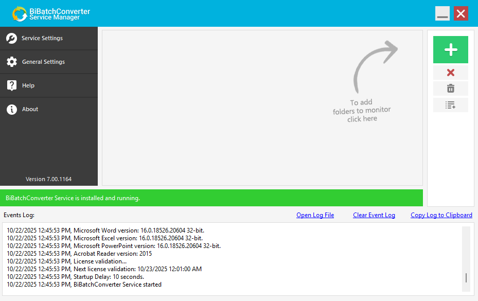Click the list-with-plus icon in right panel
Screen dimensions: 478x301
tap(450, 105)
